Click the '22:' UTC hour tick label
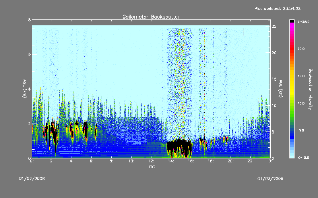Screen dimensions: 318x198 click(250, 161)
